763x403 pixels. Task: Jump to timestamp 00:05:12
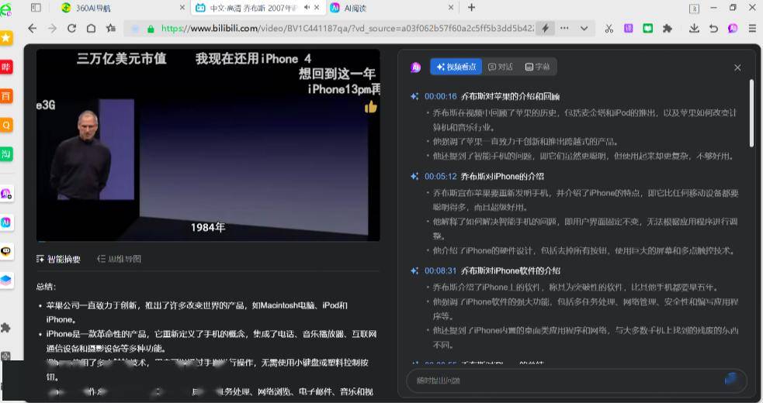click(x=440, y=176)
